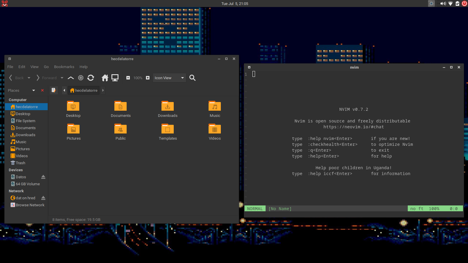Open the Go menu
This screenshot has height=263, width=468.
point(46,66)
